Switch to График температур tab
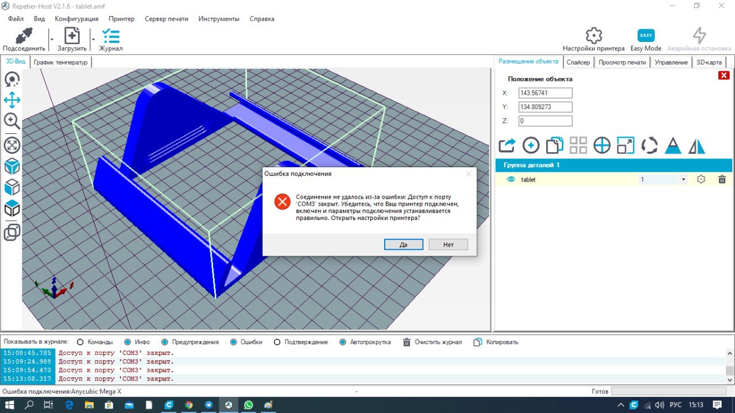This screenshot has height=413, width=735. [60, 62]
